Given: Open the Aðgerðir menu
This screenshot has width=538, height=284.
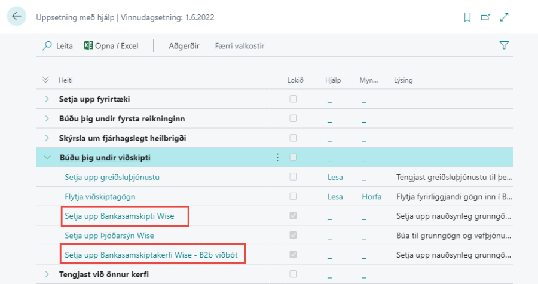Looking at the screenshot, I should 184,46.
